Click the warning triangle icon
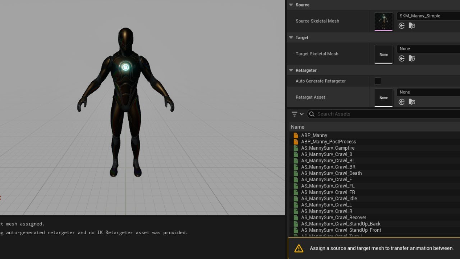This screenshot has height=259, width=460. pyautogui.click(x=299, y=248)
